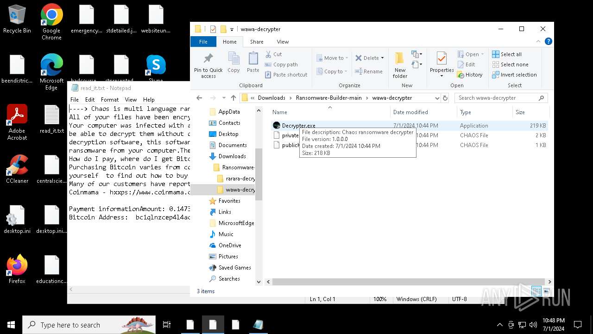The height and width of the screenshot is (334, 593).
Task: Click the Up one level arrow
Action: [233, 98]
